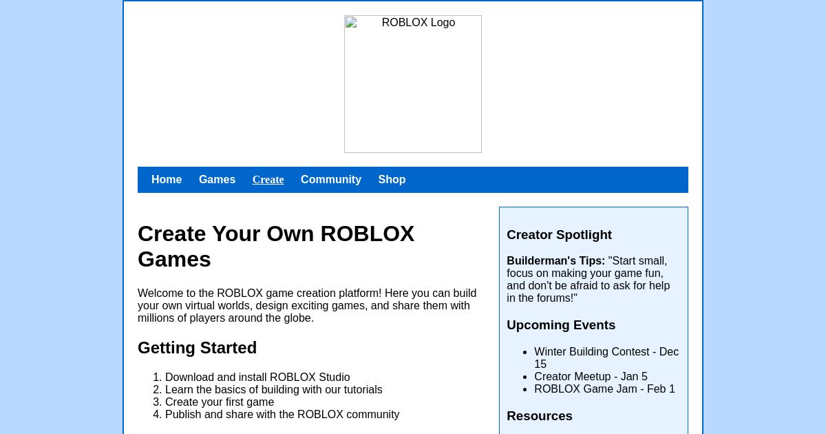Click 'Create your first game' list item
Image resolution: width=826 pixels, height=434 pixels.
coord(220,402)
